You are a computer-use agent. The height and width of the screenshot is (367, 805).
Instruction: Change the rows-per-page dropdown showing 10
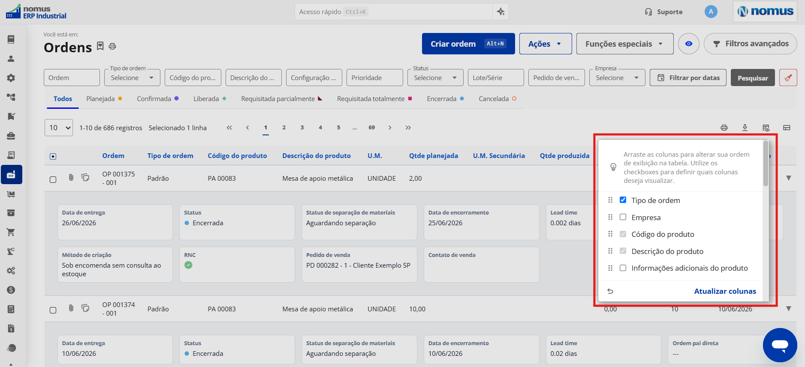pos(59,128)
